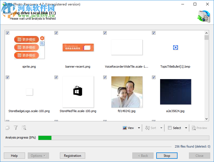Toggle the a2e35824.jpg checkbox
The width and height of the screenshot is (214, 162).
click(x=154, y=77)
